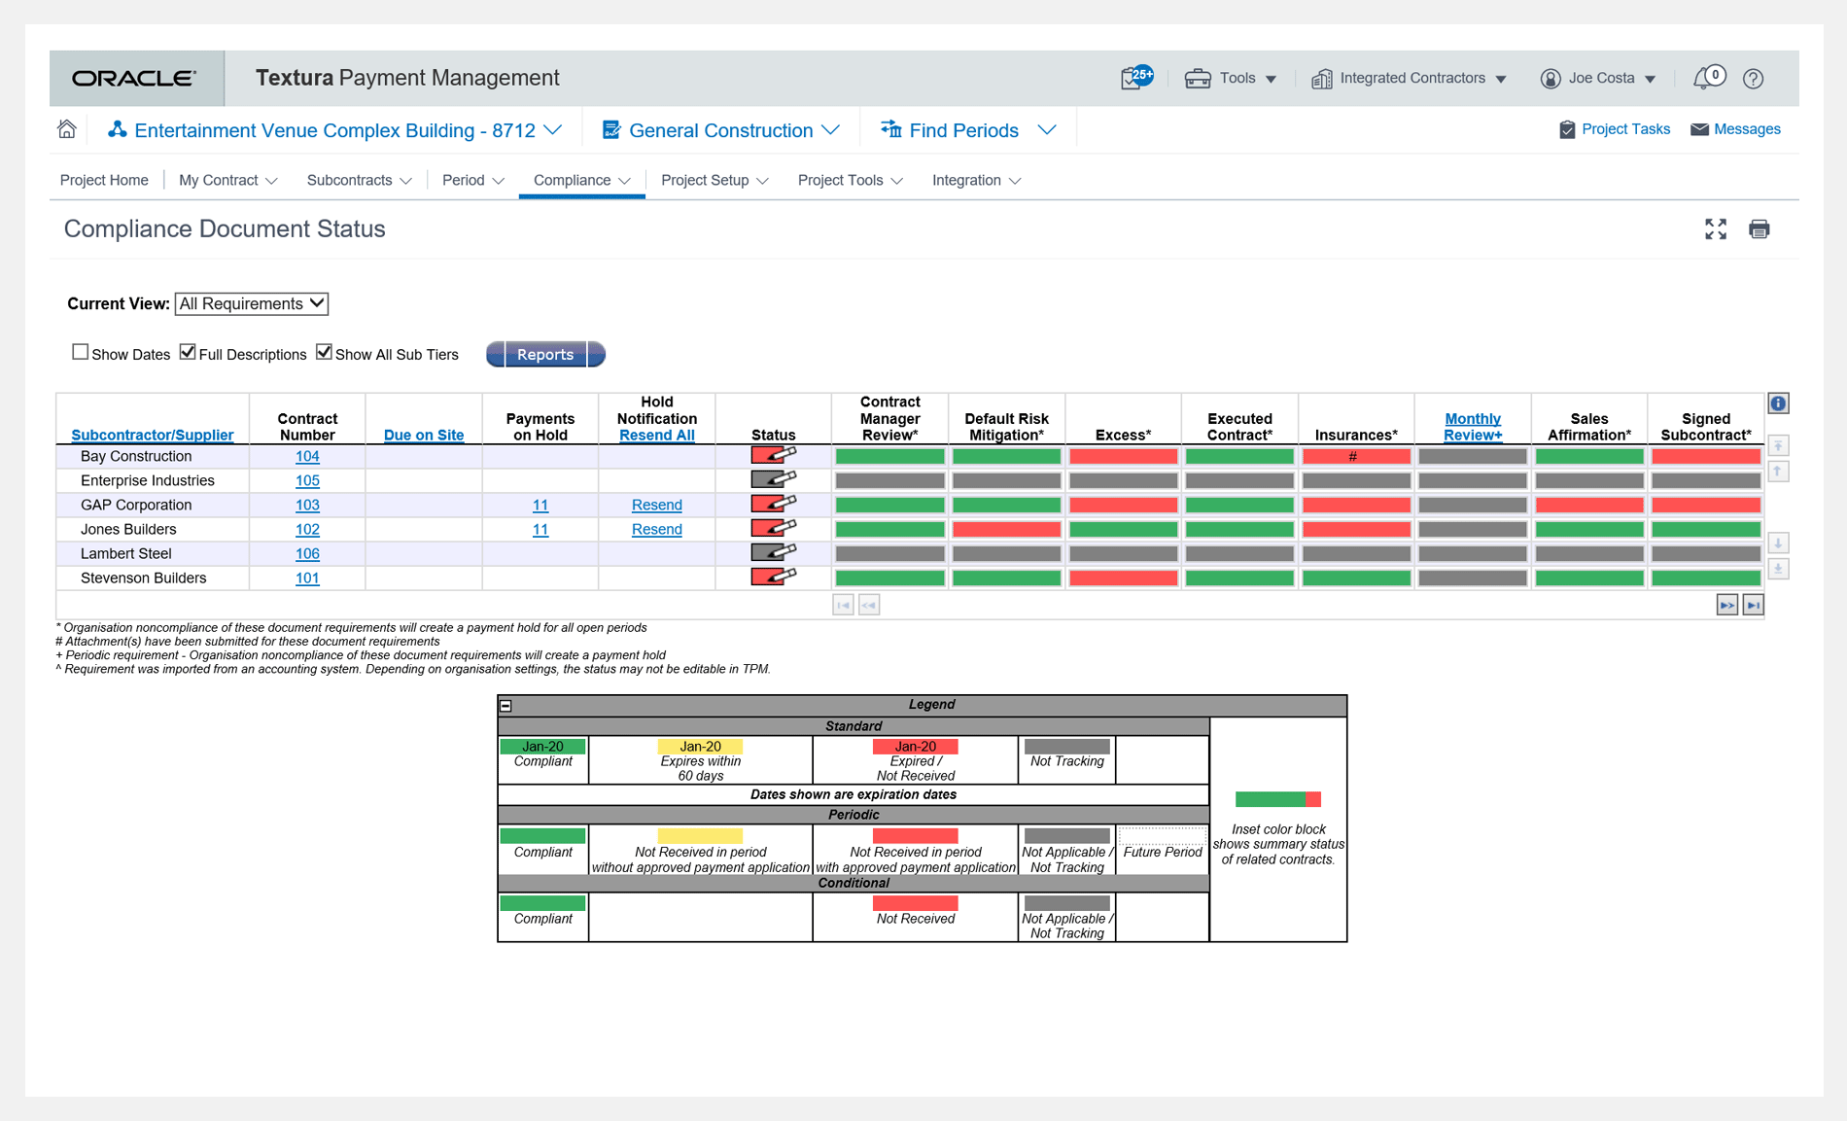Expand page to full screen view

coord(1716,229)
